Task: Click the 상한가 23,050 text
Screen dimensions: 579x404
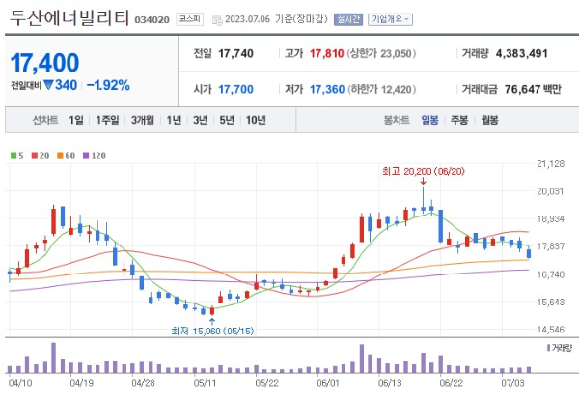Action: [381, 54]
